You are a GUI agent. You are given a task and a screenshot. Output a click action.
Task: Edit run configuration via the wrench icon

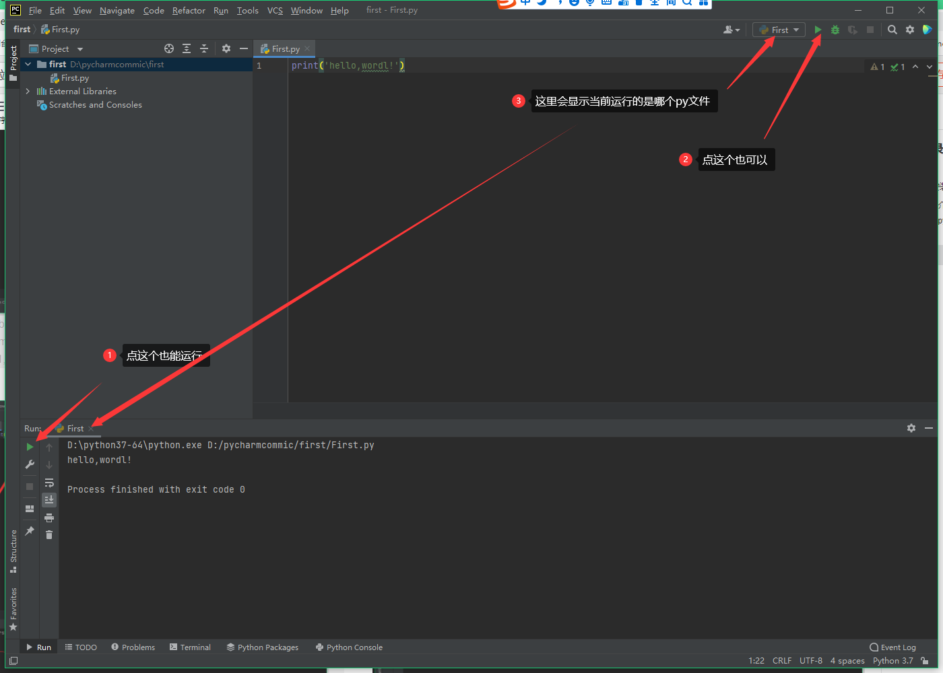[30, 464]
